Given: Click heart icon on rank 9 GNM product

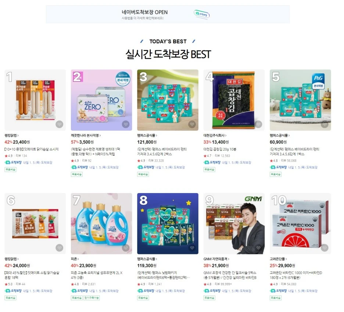Looking at the screenshot, I should point(258,248).
